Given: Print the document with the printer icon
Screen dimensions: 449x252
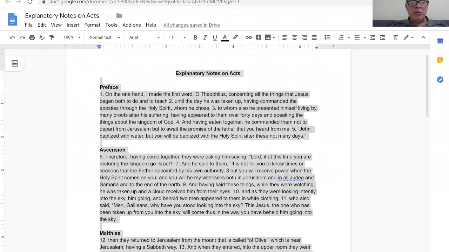Looking at the screenshot, I should tap(32, 37).
